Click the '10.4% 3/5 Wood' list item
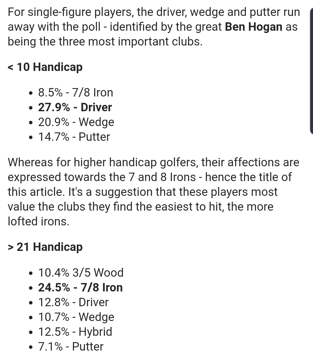Image resolution: width=313 pixels, height=363 pixels. coord(81,273)
